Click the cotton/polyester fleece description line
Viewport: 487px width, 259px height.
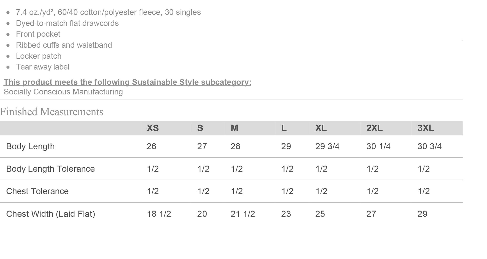point(108,12)
